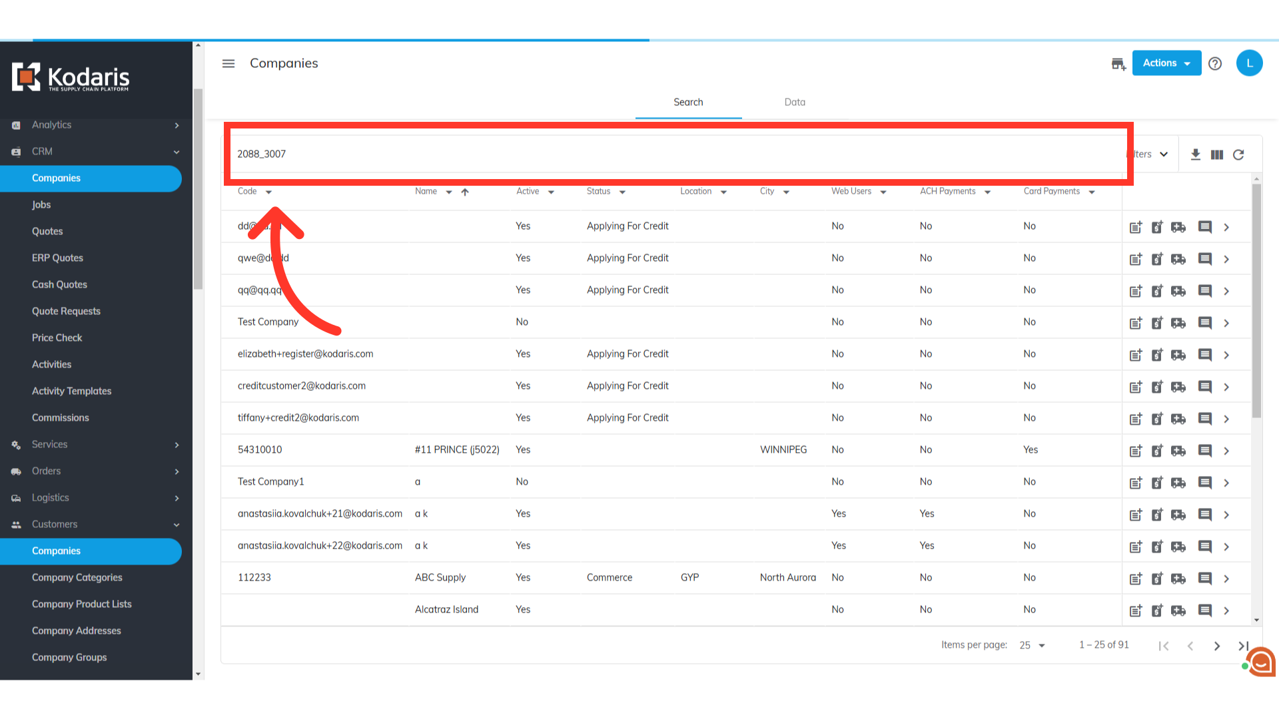This screenshot has height=719, width=1279.
Task: Open chat support bubble in bottom corner
Action: [x=1261, y=662]
